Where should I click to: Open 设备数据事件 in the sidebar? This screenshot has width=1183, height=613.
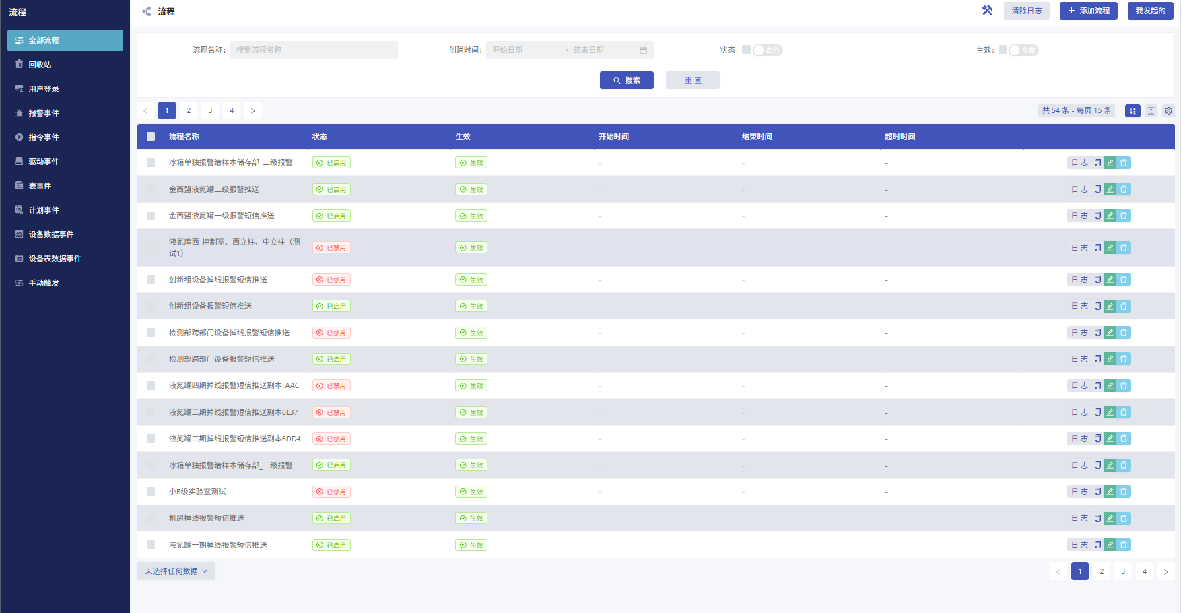click(x=65, y=234)
